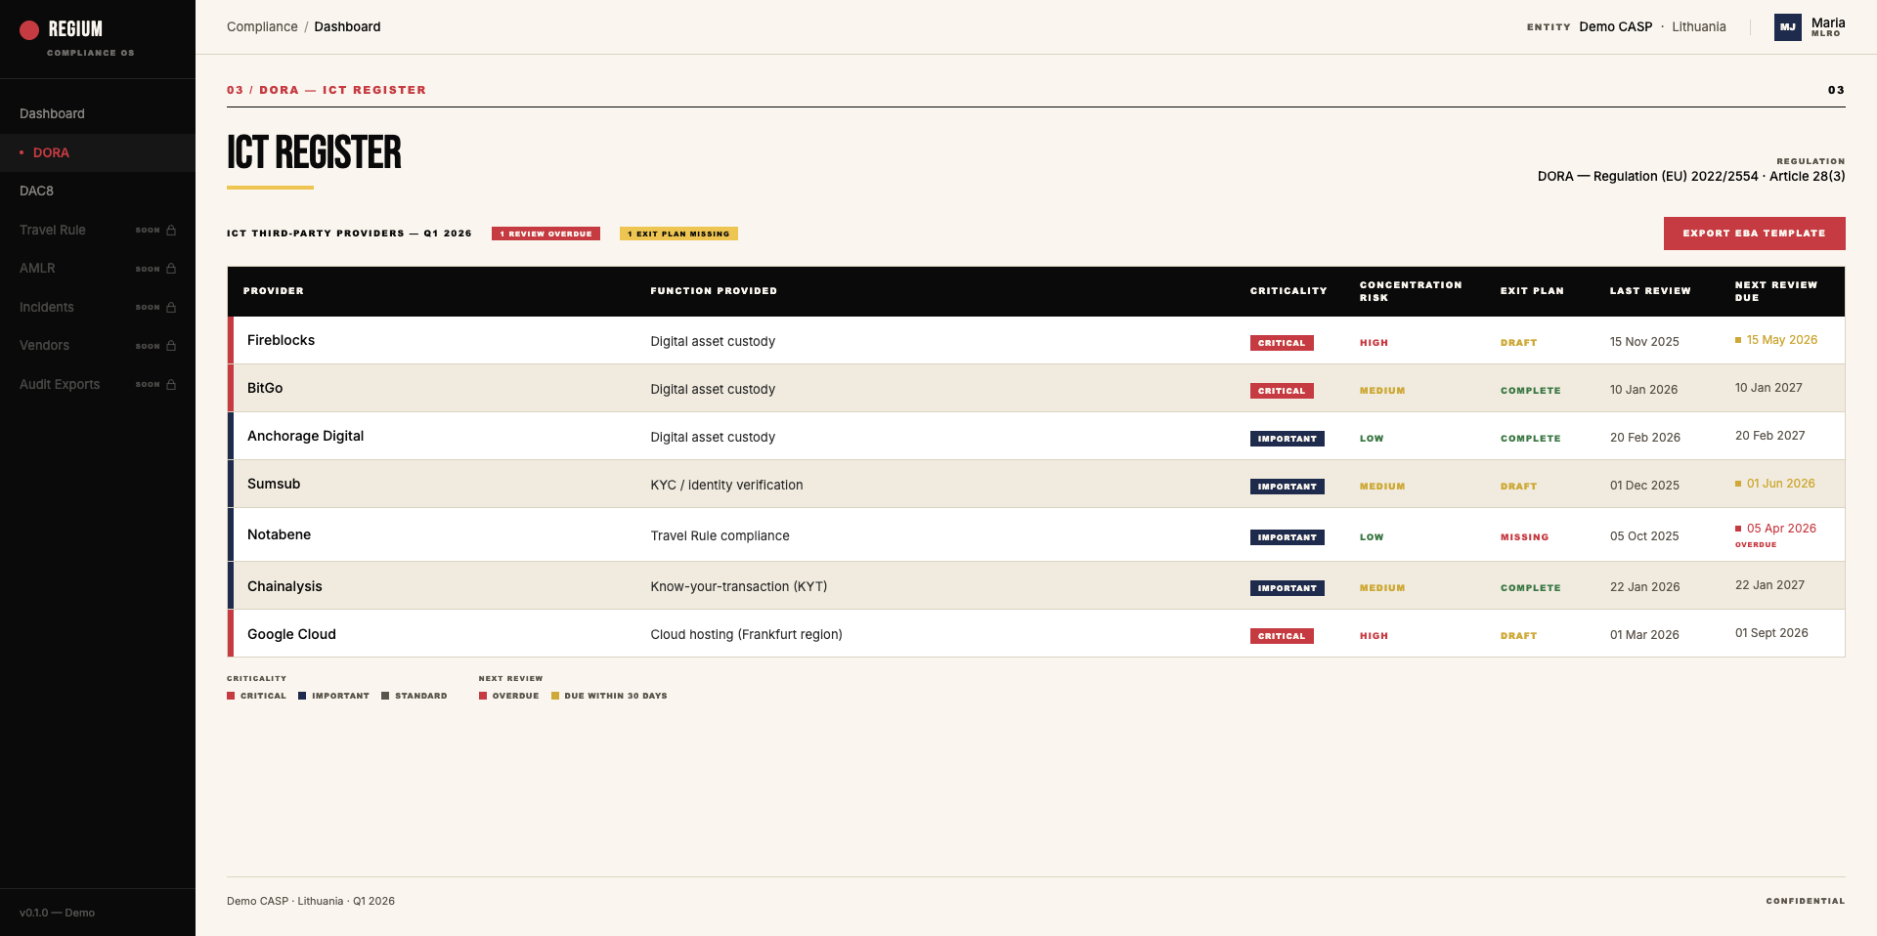This screenshot has height=936, width=1877.
Task: Click the red Regium logo circle
Action: (29, 30)
